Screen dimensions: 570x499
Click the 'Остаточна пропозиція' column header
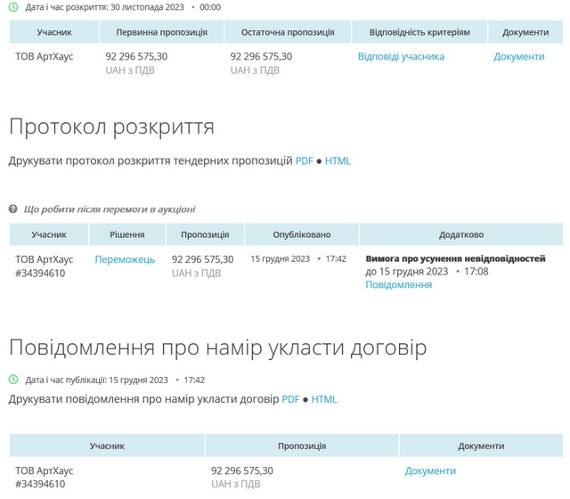click(x=288, y=32)
